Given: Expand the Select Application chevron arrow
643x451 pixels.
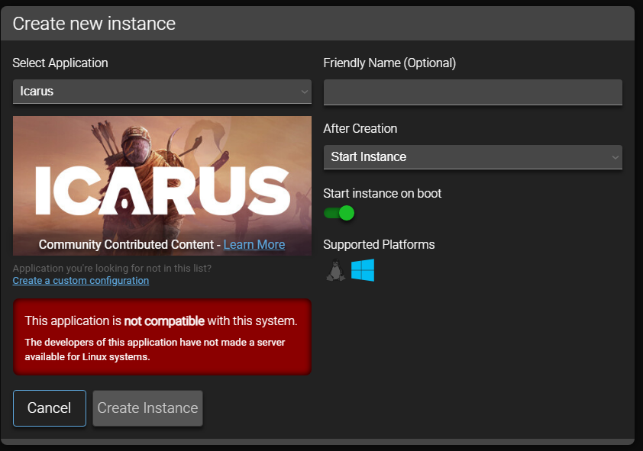Looking at the screenshot, I should pyautogui.click(x=304, y=91).
